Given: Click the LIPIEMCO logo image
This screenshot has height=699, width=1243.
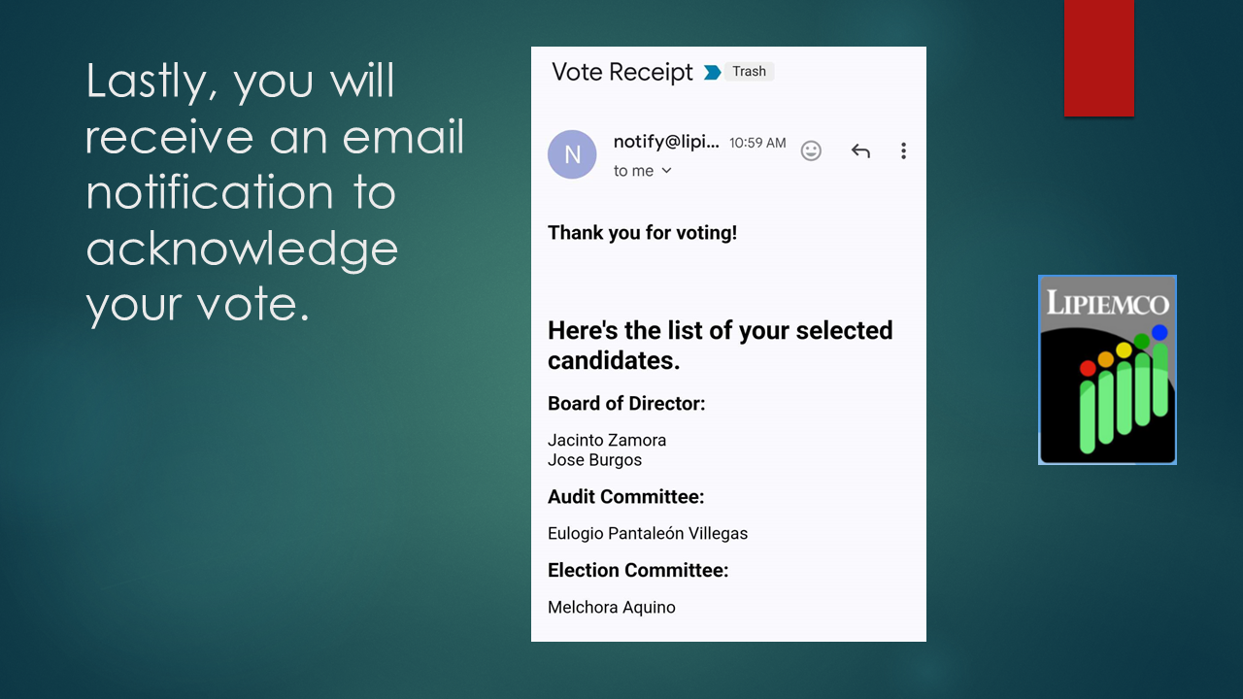Looking at the screenshot, I should click(1107, 370).
